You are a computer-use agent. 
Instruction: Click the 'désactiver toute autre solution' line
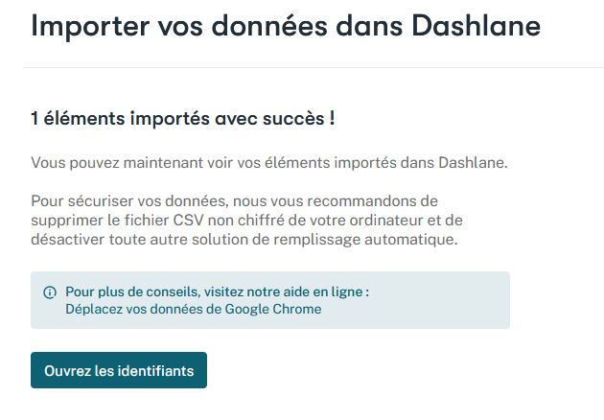point(244,240)
